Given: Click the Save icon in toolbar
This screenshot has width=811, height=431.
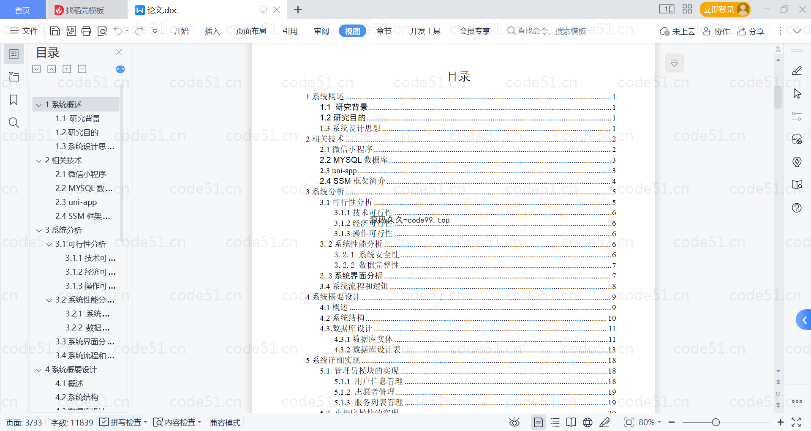Looking at the screenshot, I should (x=55, y=31).
